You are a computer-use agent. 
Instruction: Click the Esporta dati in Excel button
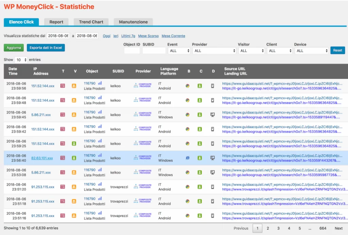(46, 48)
